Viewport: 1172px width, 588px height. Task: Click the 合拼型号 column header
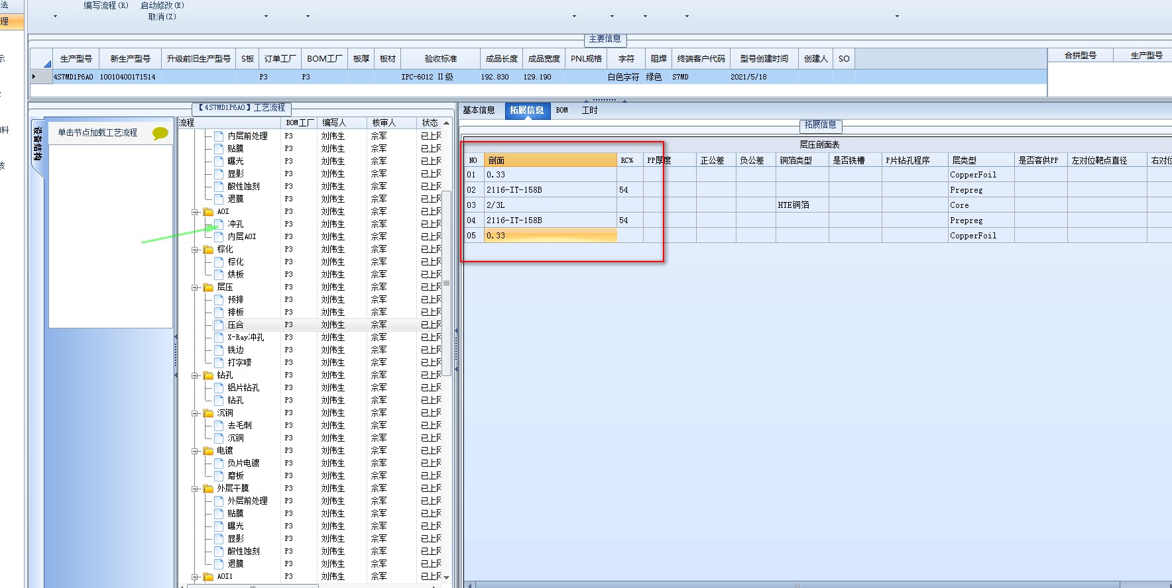click(1081, 56)
